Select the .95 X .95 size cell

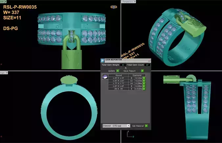pyautogui.click(x=118, y=89)
